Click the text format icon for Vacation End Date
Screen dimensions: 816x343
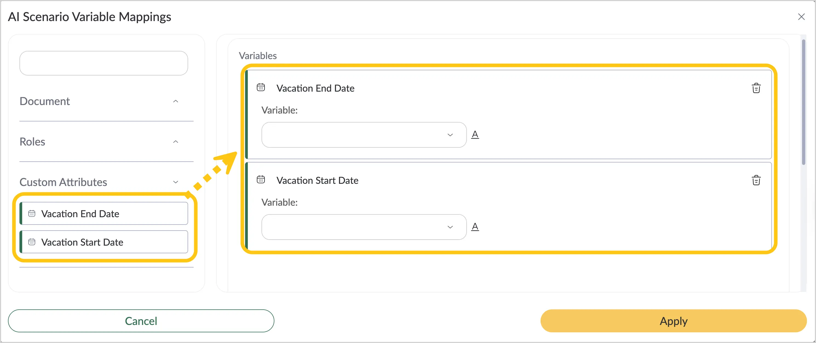click(475, 135)
